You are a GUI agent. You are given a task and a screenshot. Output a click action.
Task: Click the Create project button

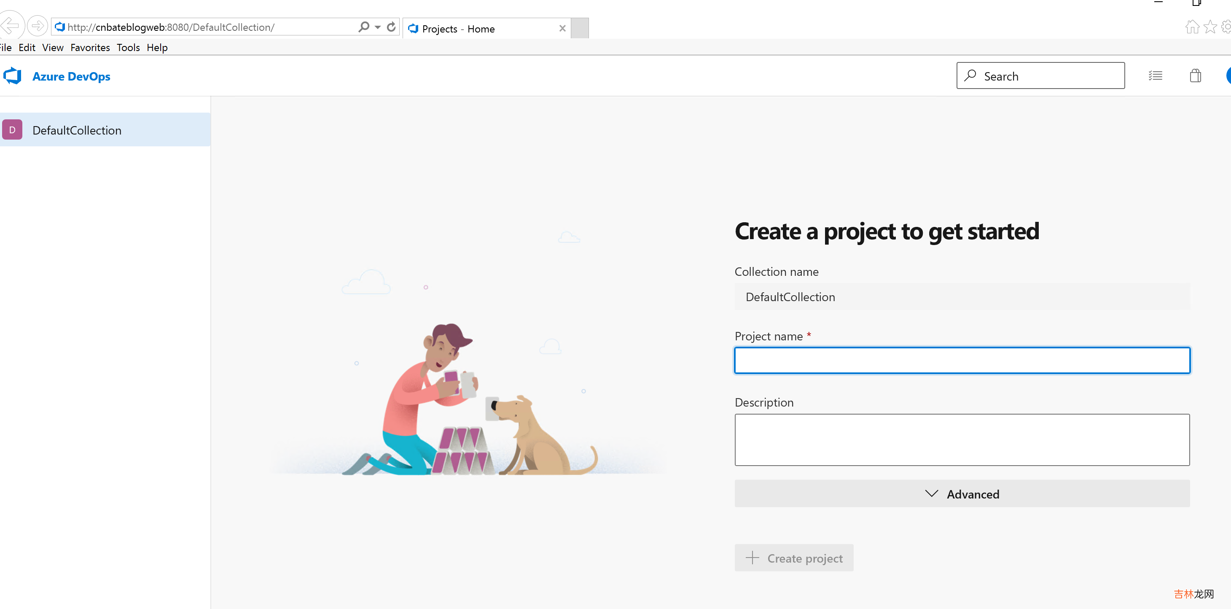point(794,558)
